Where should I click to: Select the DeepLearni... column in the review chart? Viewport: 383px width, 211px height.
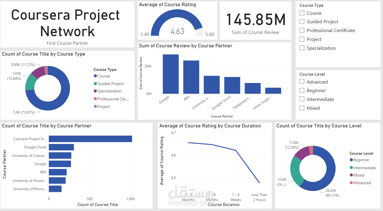click(x=253, y=88)
